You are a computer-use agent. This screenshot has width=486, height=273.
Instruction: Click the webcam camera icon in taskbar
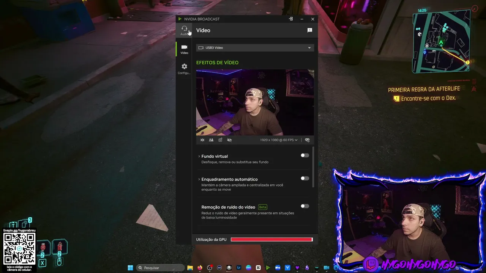[x=327, y=268]
